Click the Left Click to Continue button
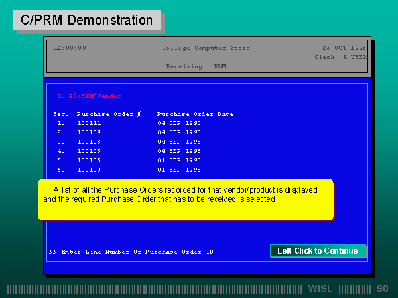The height and width of the screenshot is (298, 398). pyautogui.click(x=318, y=251)
